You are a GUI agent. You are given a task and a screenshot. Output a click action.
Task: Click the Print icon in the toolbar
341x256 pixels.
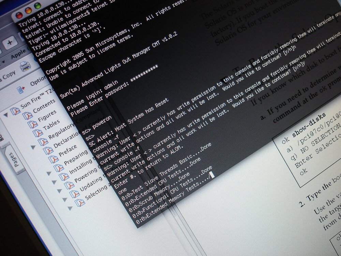[25, 66]
